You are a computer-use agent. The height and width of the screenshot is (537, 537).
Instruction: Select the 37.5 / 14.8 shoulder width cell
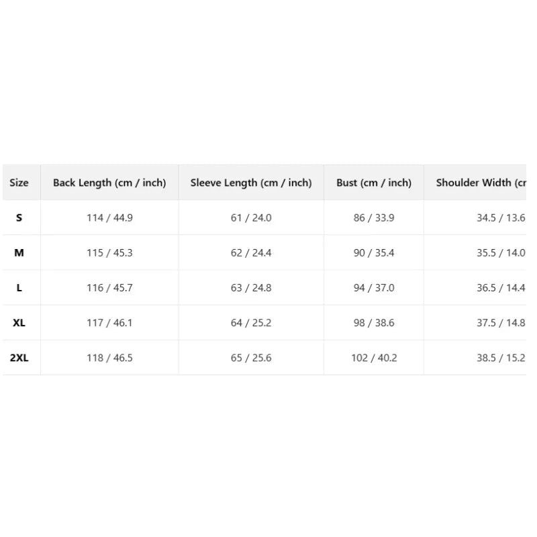point(501,323)
